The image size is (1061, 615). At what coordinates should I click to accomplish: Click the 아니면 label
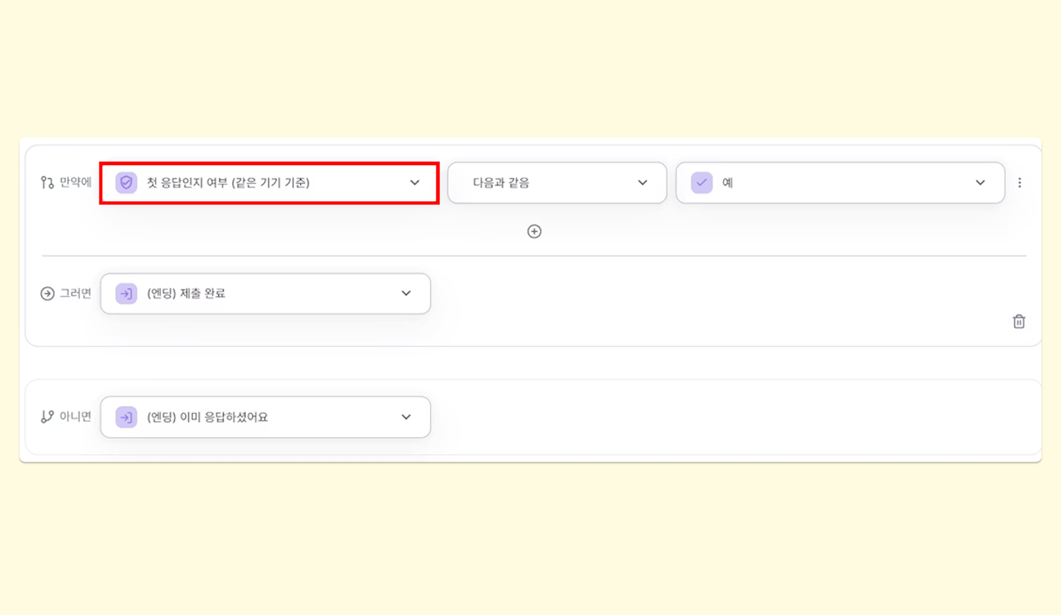click(76, 417)
